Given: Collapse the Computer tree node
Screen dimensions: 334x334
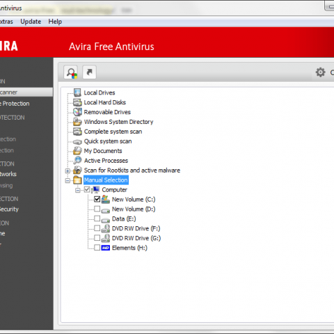Looking at the screenshot, I should pyautogui.click(x=77, y=190).
